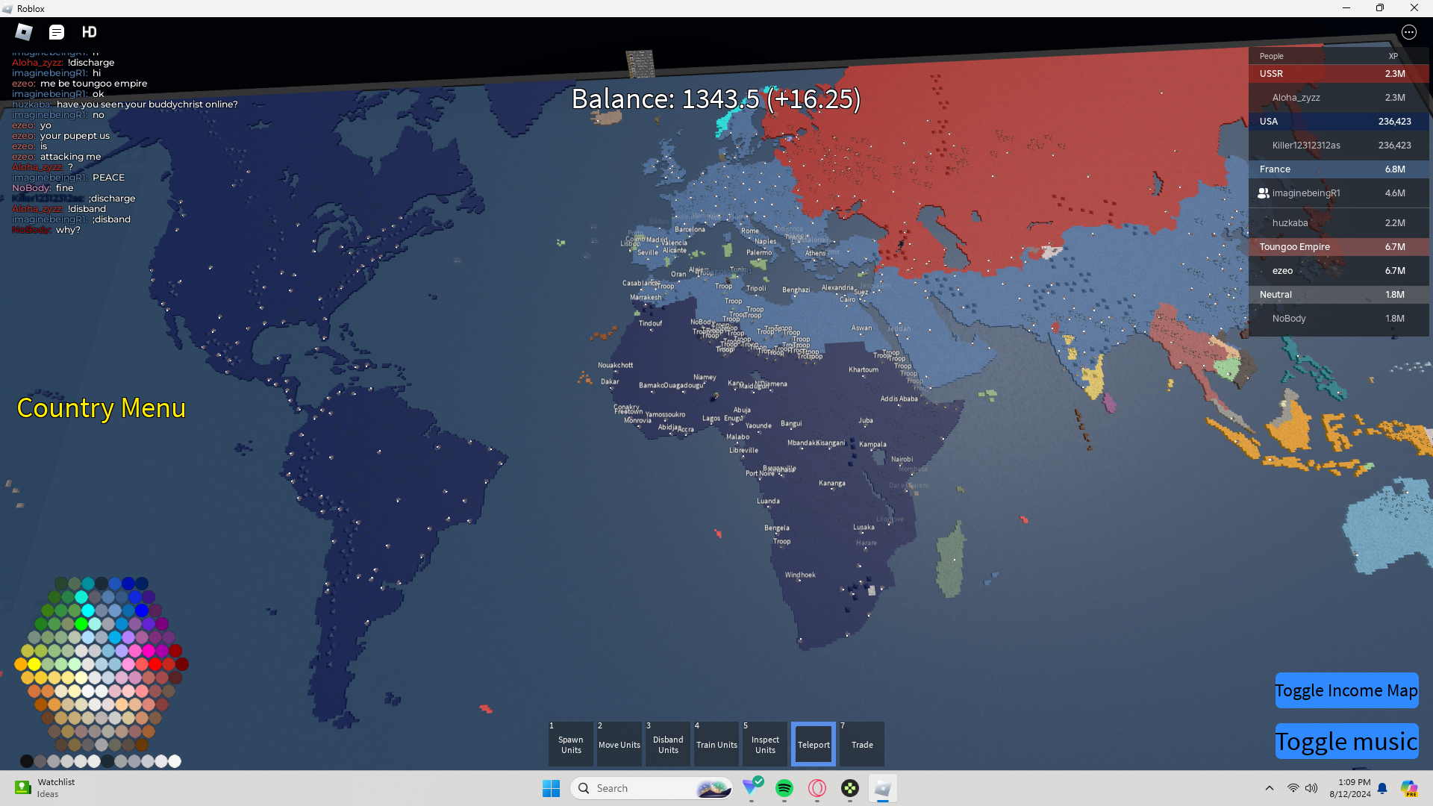This screenshot has height=806, width=1433.
Task: Select the Trade hotbar slot
Action: click(861, 744)
